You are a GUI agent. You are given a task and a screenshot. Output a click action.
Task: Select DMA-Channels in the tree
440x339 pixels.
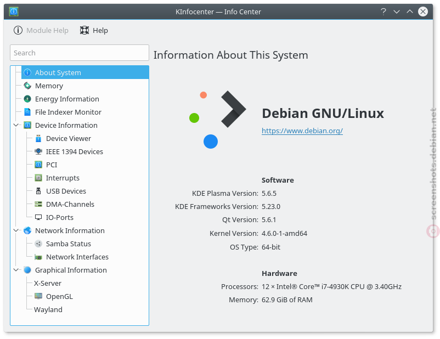click(x=70, y=204)
